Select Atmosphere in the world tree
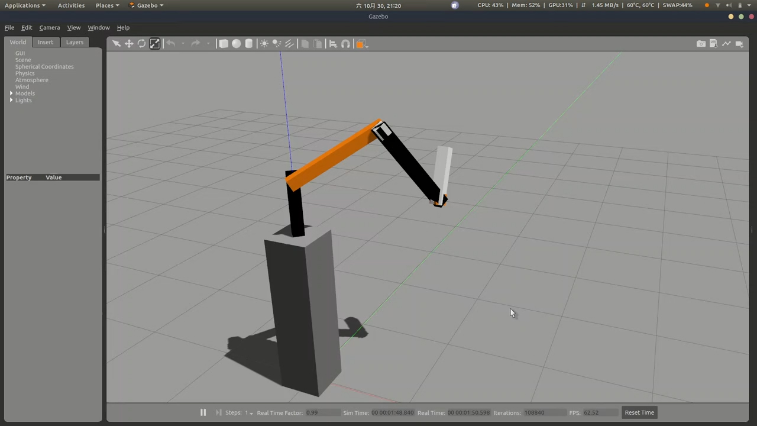This screenshot has height=426, width=757. [x=32, y=80]
